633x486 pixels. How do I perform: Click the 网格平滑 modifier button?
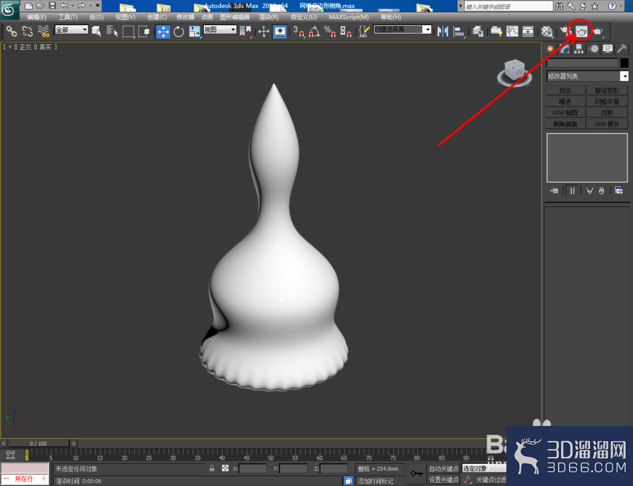pos(607,102)
